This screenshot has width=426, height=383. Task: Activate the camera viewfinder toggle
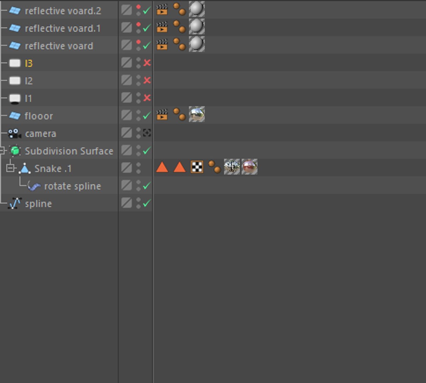(147, 133)
